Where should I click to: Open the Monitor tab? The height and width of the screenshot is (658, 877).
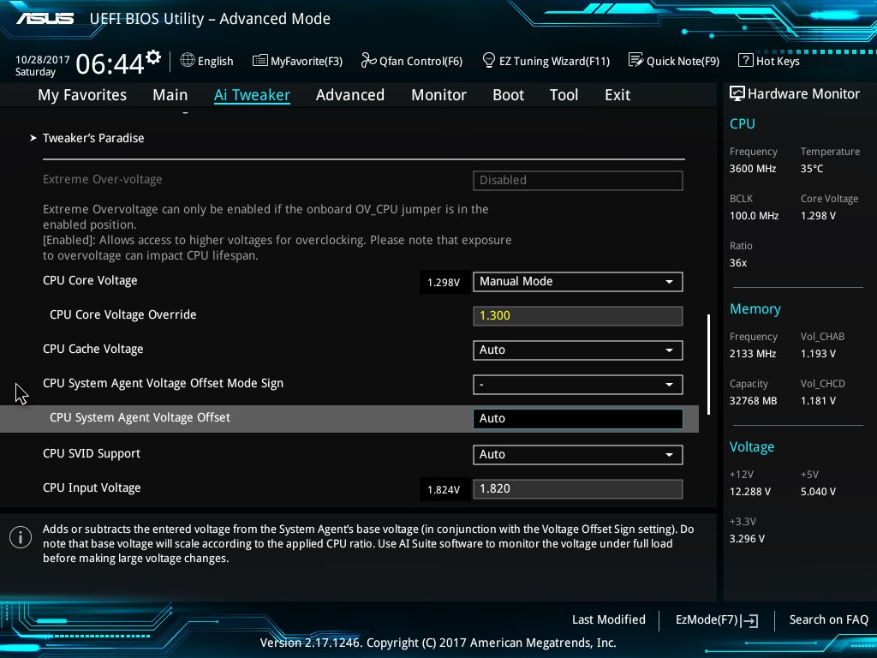coord(438,94)
